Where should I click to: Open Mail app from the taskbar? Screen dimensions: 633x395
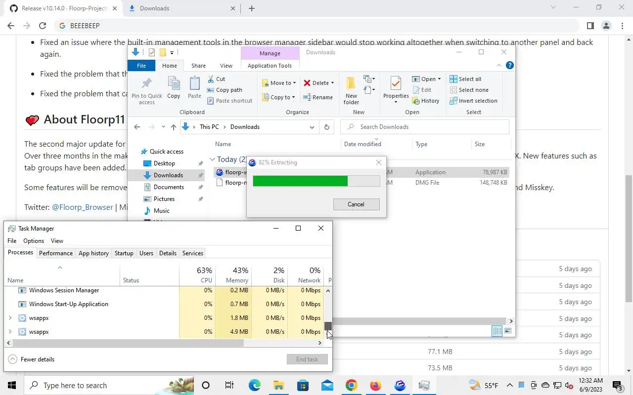[327, 385]
